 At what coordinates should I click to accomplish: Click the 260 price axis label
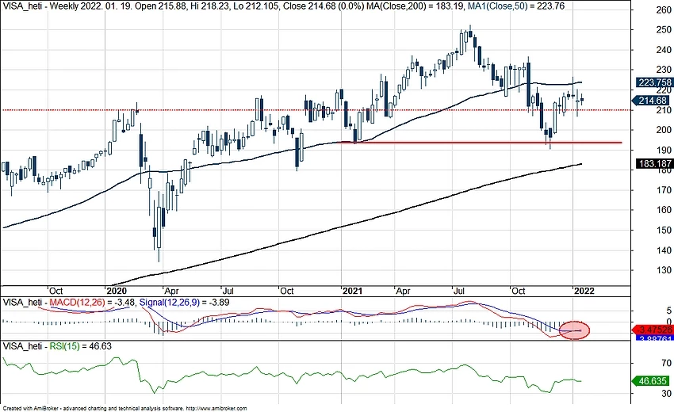[x=664, y=10]
